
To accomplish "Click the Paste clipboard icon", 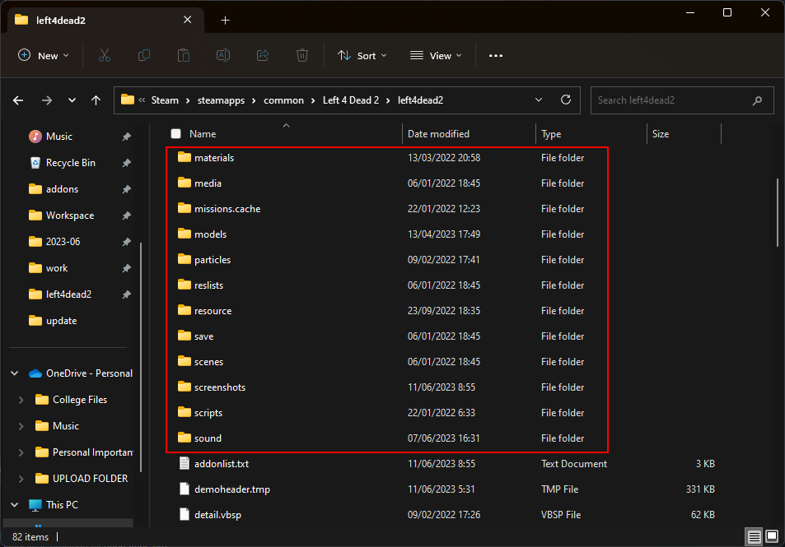I will point(183,55).
